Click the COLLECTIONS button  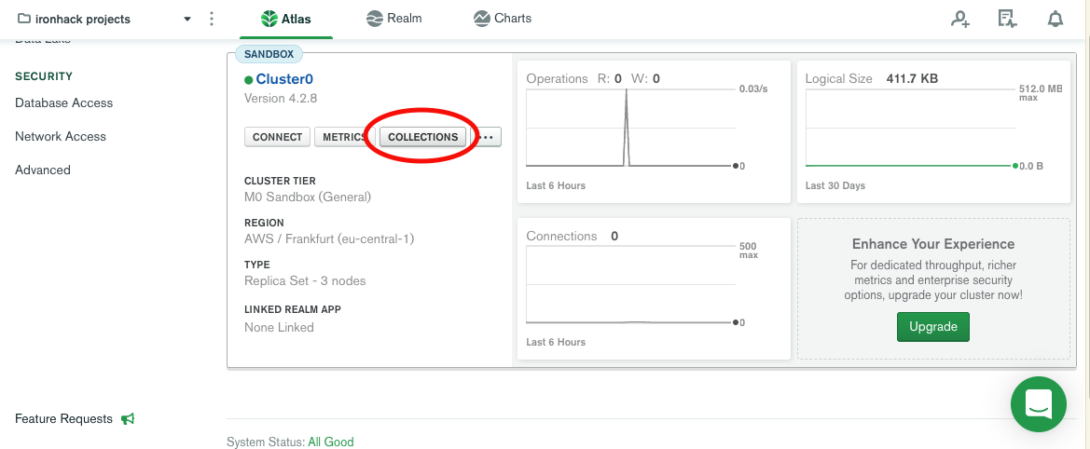click(x=422, y=137)
